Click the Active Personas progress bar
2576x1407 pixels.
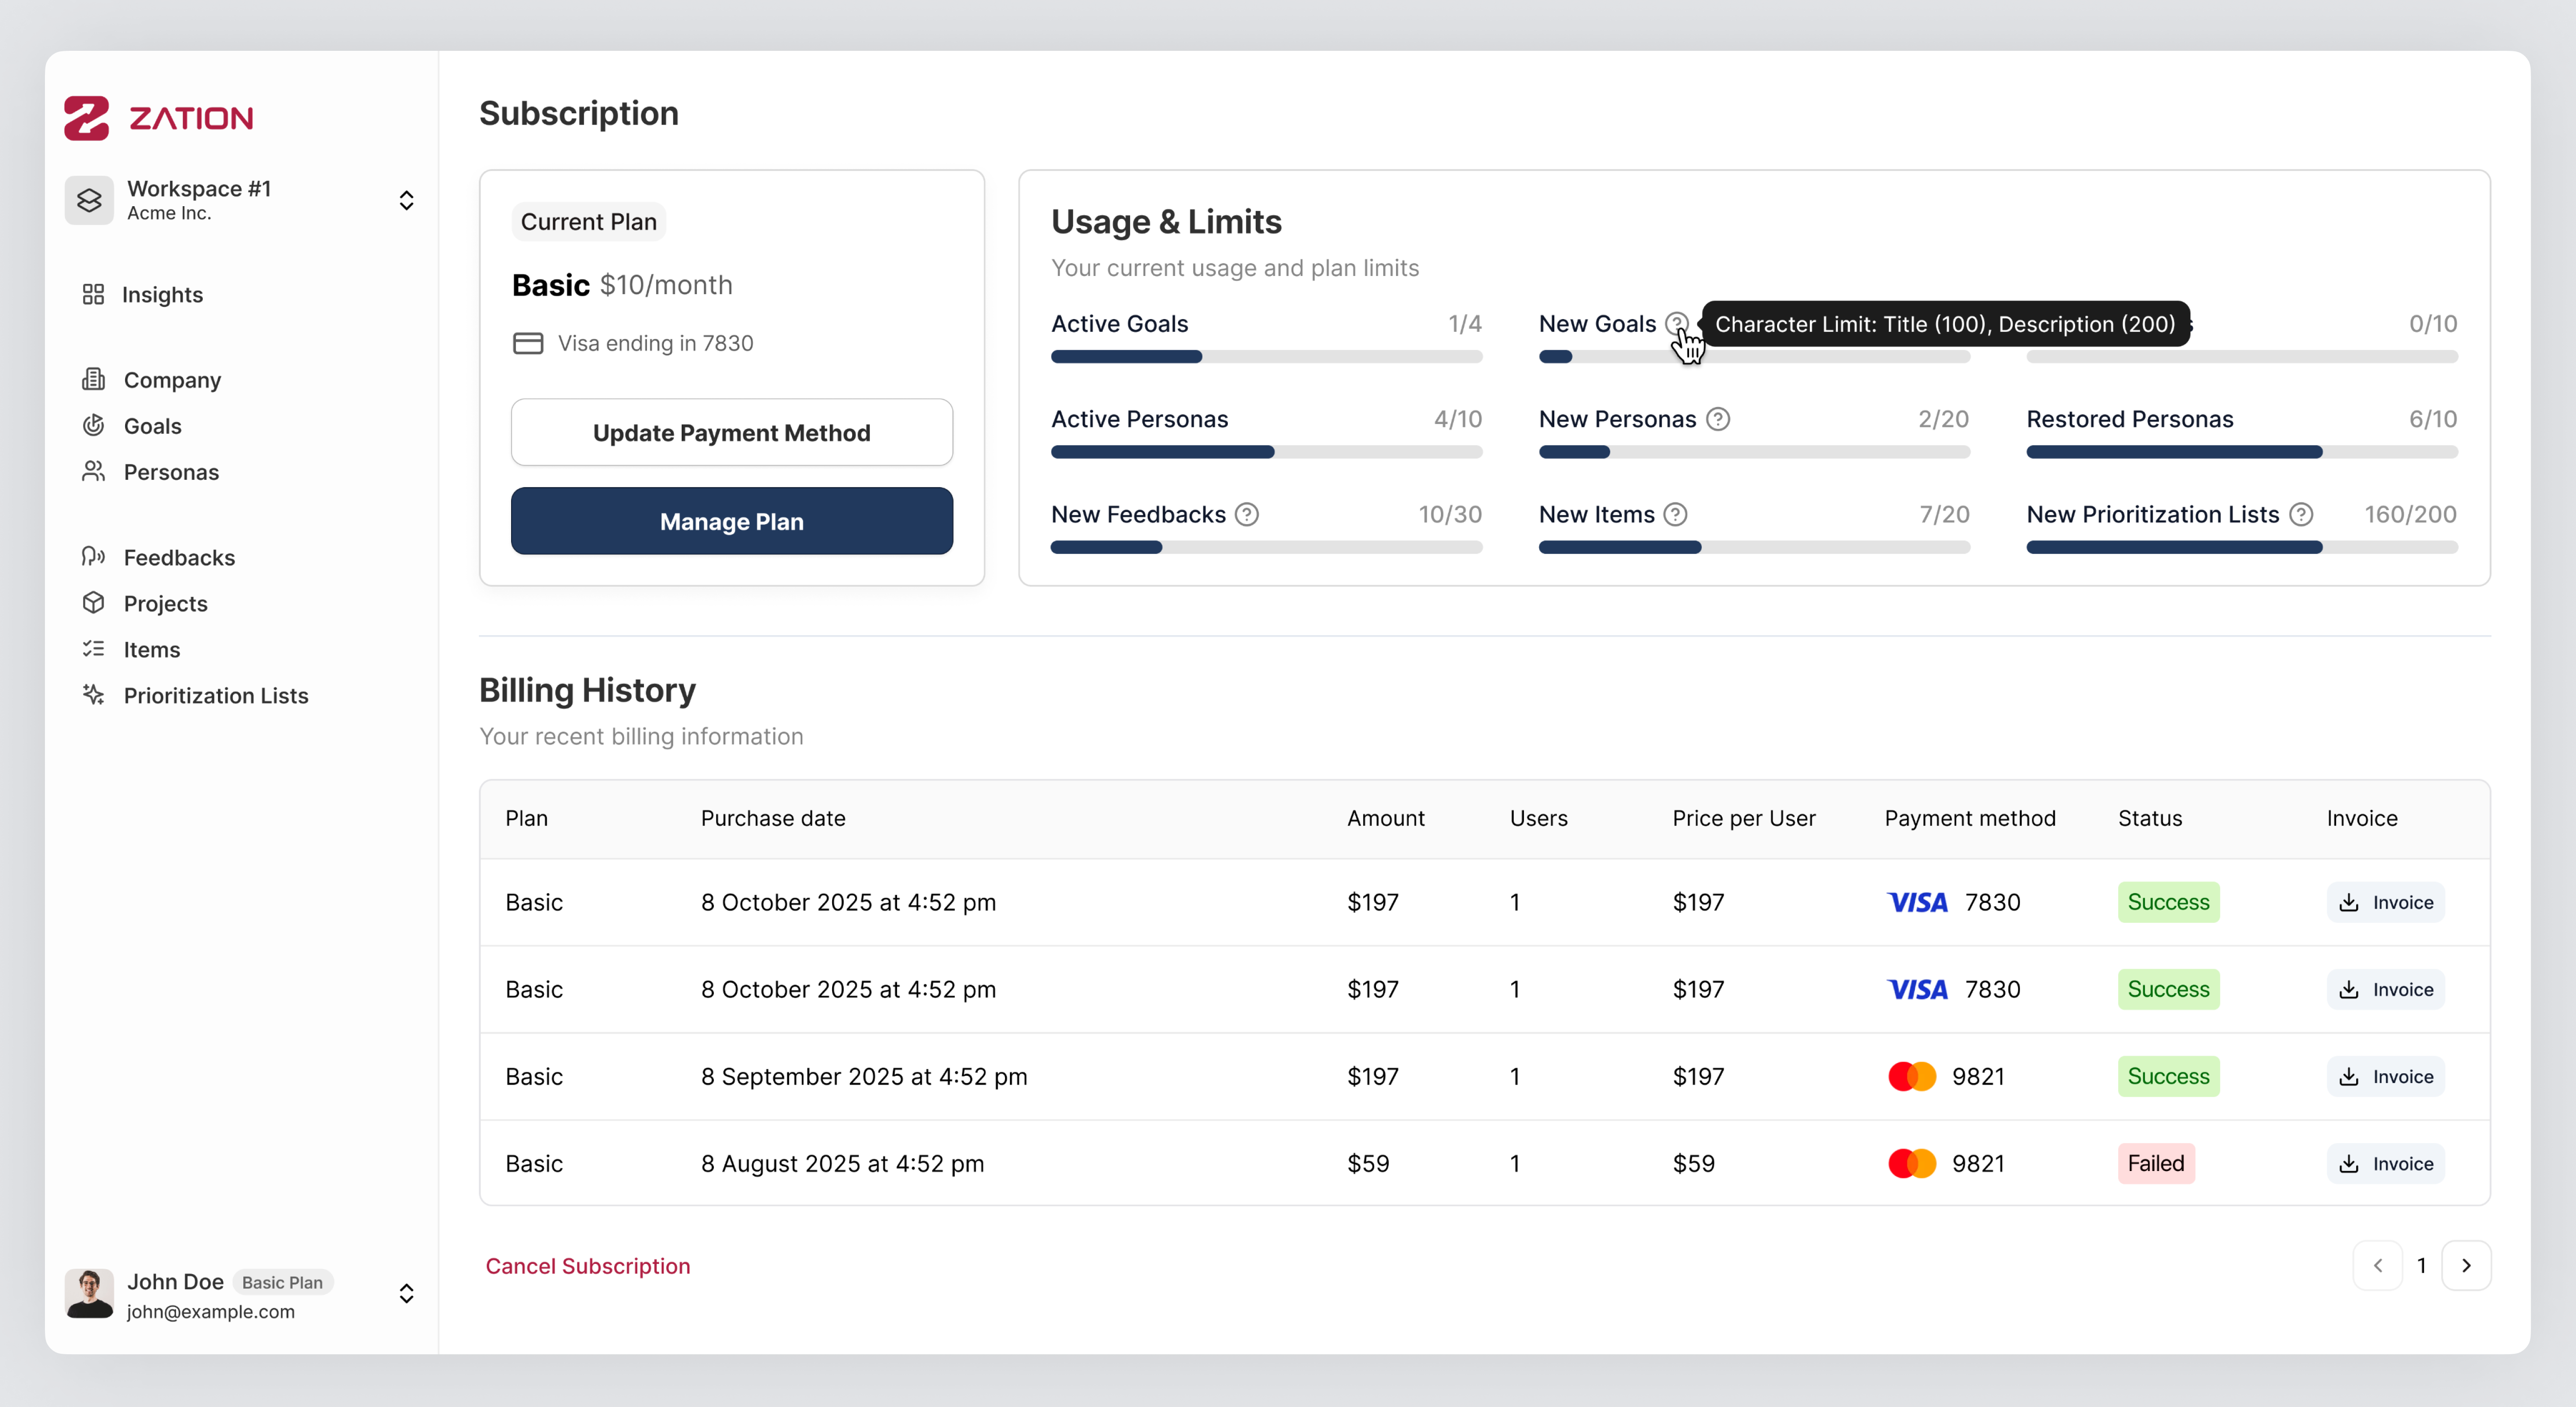pos(1266,452)
